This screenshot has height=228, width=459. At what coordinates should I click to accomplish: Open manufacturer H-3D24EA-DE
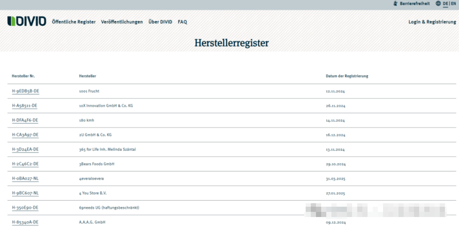(x=25, y=149)
